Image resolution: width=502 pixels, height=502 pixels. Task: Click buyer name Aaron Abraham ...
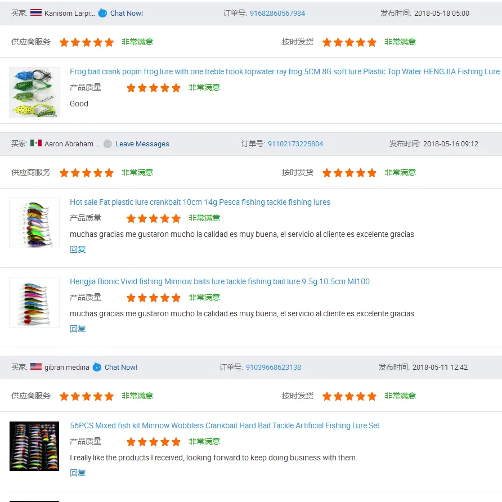click(72, 144)
